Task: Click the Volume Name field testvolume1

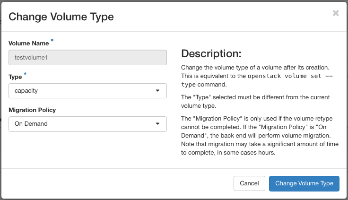Action: click(87, 58)
